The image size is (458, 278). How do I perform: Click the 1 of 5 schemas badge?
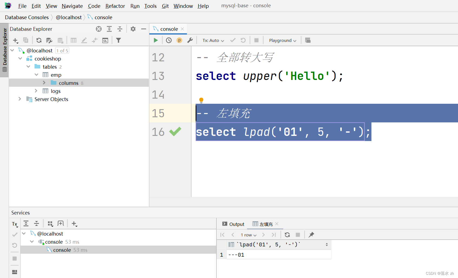coord(62,51)
